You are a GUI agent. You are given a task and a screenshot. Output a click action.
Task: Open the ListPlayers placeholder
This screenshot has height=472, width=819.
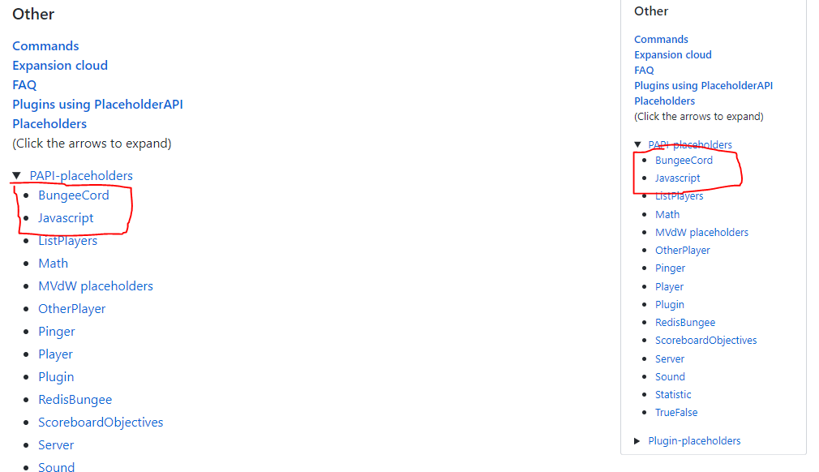[67, 240]
